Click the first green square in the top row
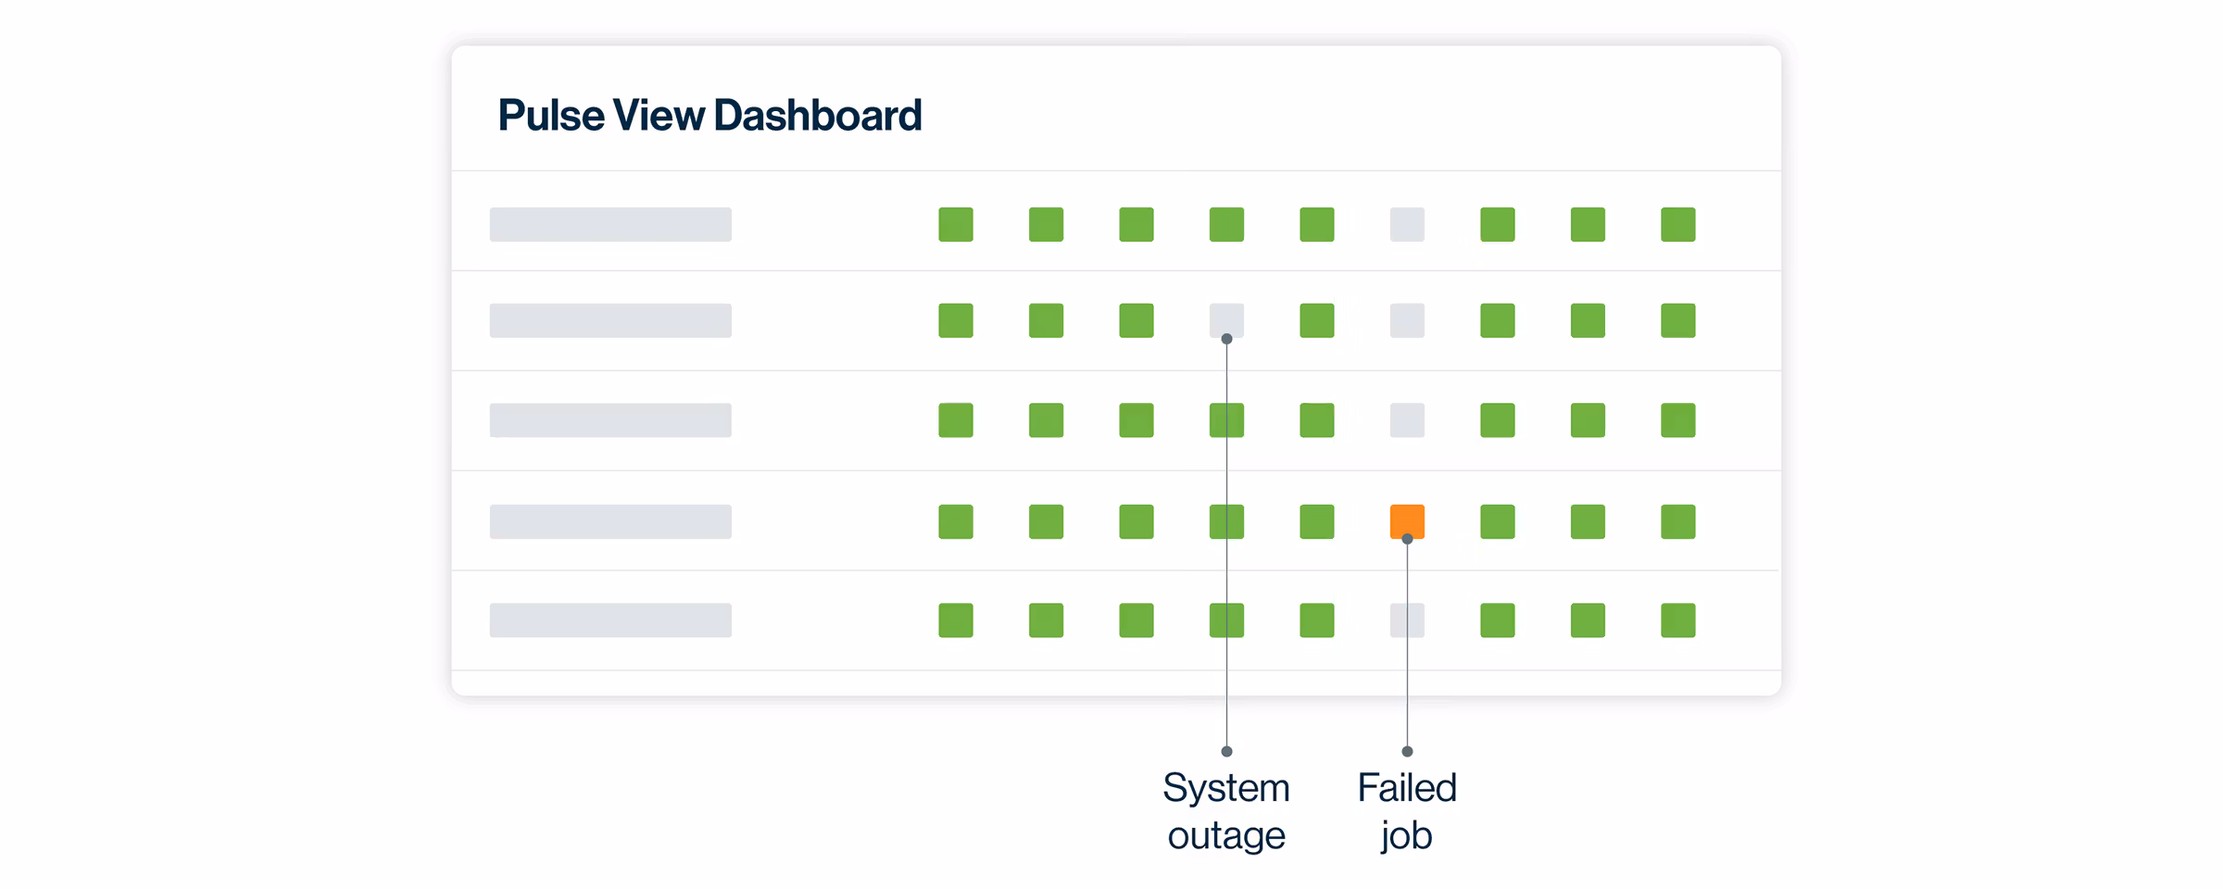Screen dimensions: 2223x889 [x=956, y=224]
